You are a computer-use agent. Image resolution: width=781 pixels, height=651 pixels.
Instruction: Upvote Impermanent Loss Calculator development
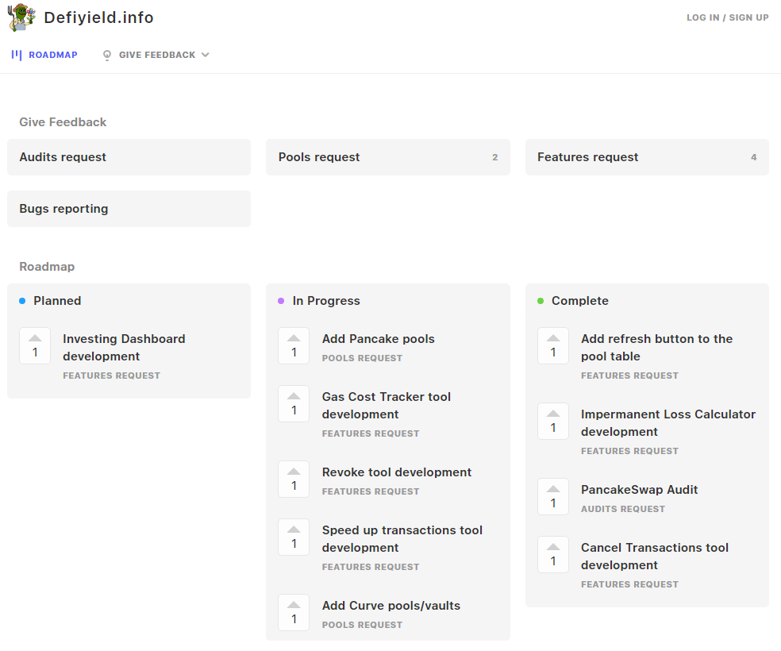coord(553,422)
